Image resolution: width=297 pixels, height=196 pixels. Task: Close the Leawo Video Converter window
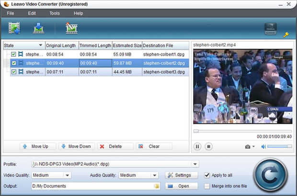[289, 4]
